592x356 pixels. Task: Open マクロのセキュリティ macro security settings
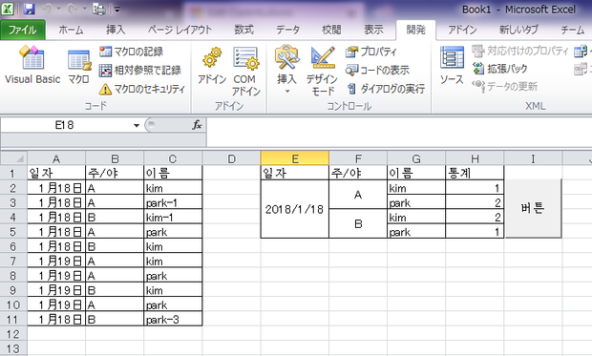coord(142,89)
